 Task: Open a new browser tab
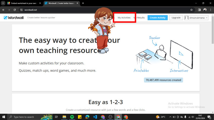[x=83, y=3]
